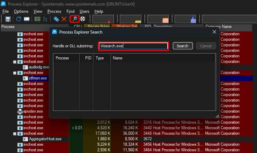Click the Find Handle or DLL binoculars icon
The width and height of the screenshot is (257, 153).
(x=75, y=19)
